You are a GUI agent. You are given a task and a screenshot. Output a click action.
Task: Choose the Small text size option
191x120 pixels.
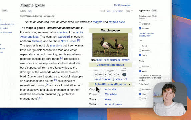(140, 46)
